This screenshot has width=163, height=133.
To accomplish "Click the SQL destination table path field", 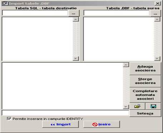I will 35,13.
